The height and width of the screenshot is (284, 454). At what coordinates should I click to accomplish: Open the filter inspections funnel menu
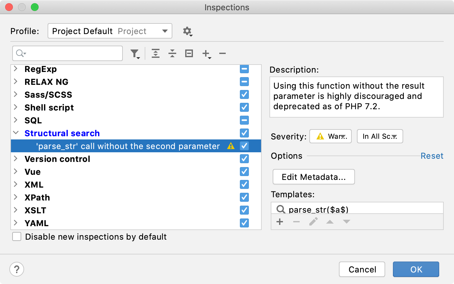135,54
